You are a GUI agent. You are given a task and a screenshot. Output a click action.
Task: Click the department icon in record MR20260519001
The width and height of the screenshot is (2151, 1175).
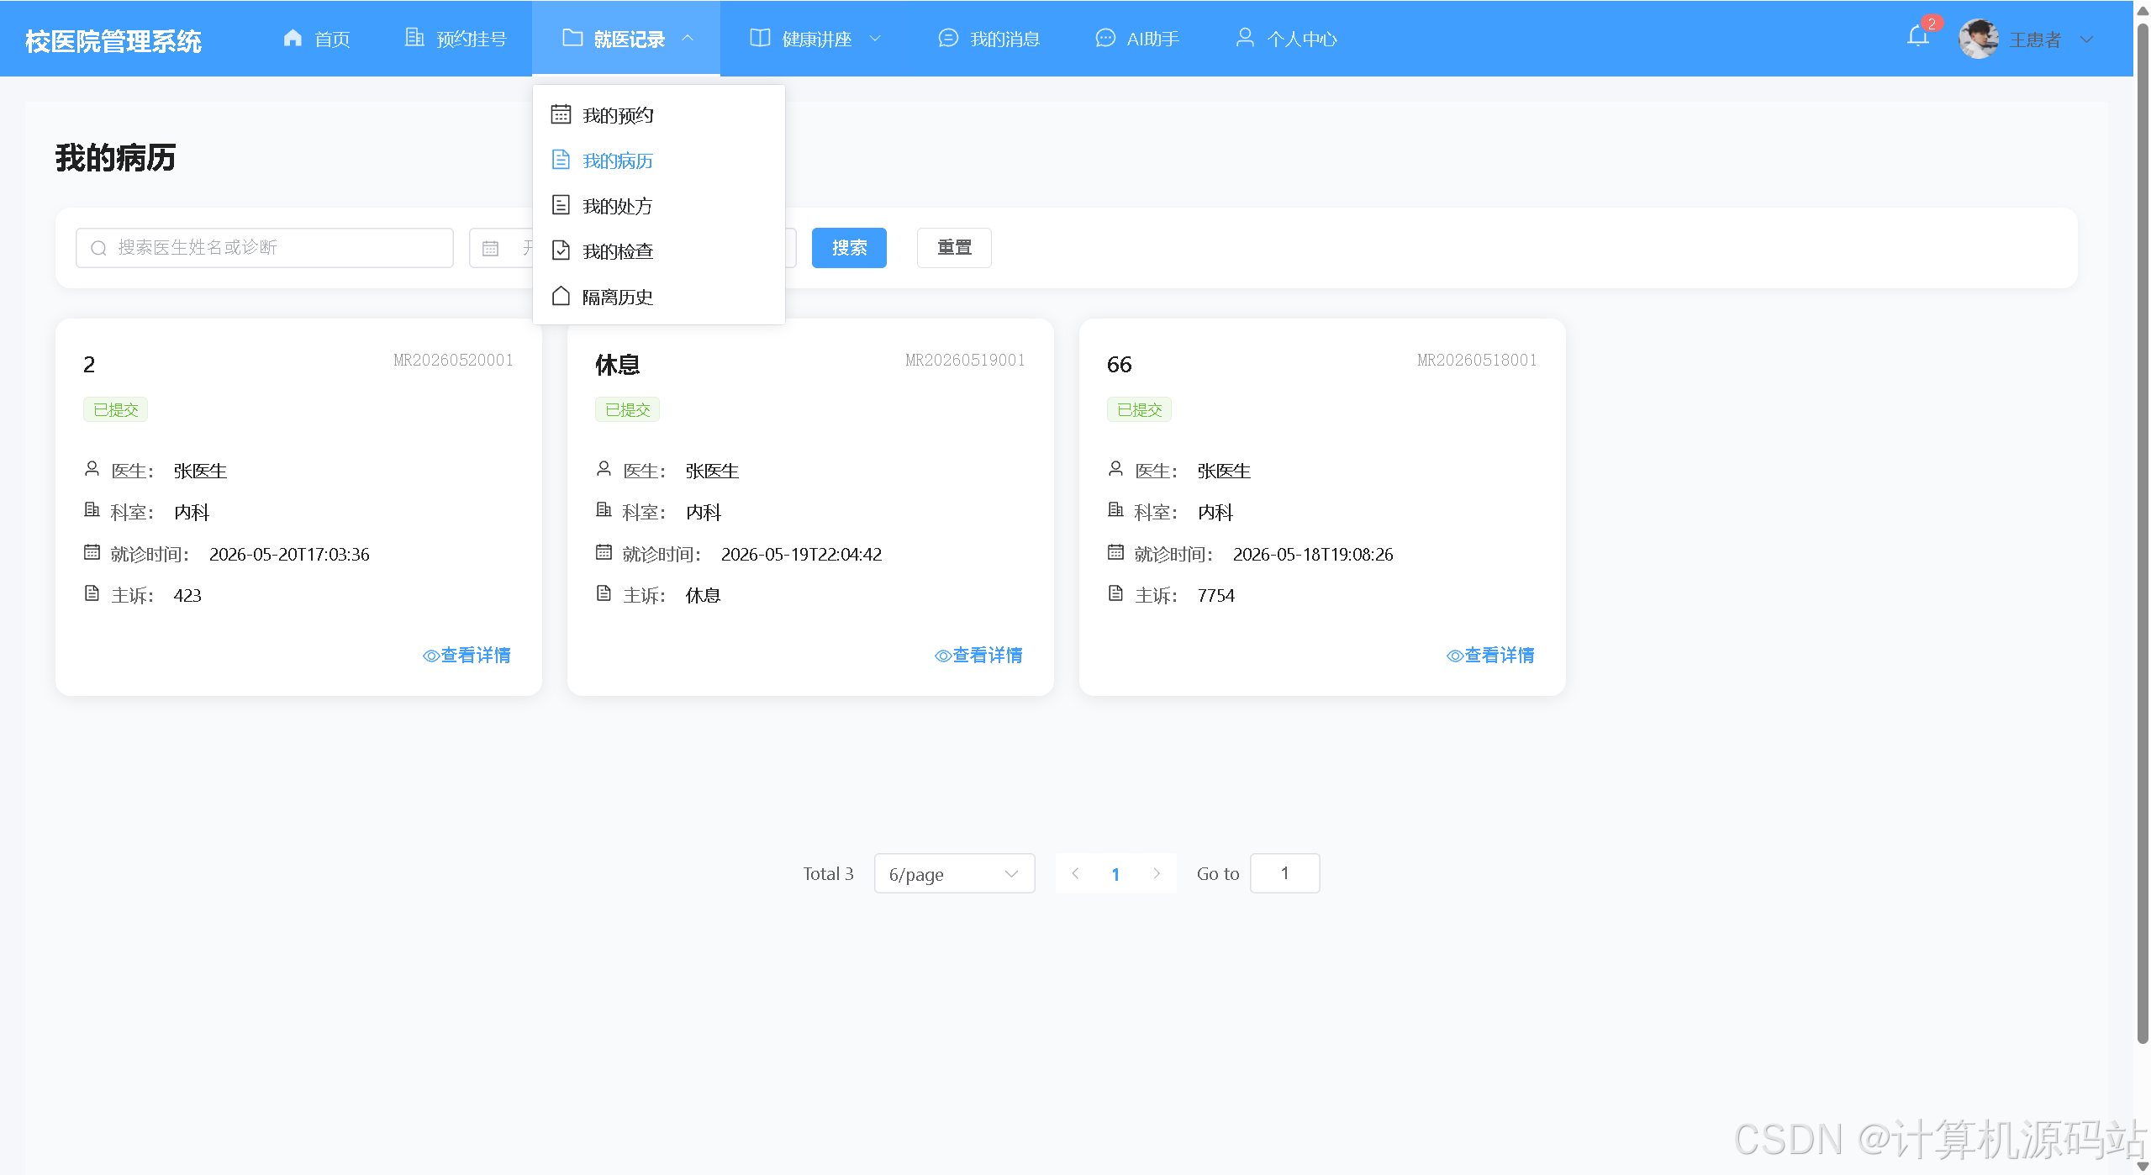click(604, 510)
